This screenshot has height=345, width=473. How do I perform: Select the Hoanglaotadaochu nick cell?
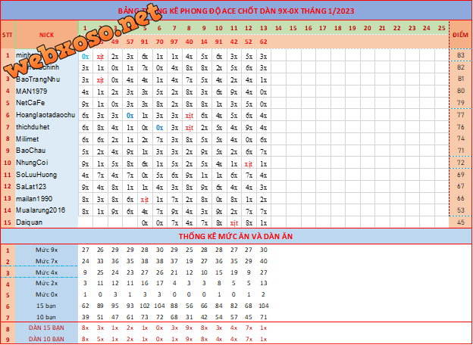pyautogui.click(x=46, y=115)
